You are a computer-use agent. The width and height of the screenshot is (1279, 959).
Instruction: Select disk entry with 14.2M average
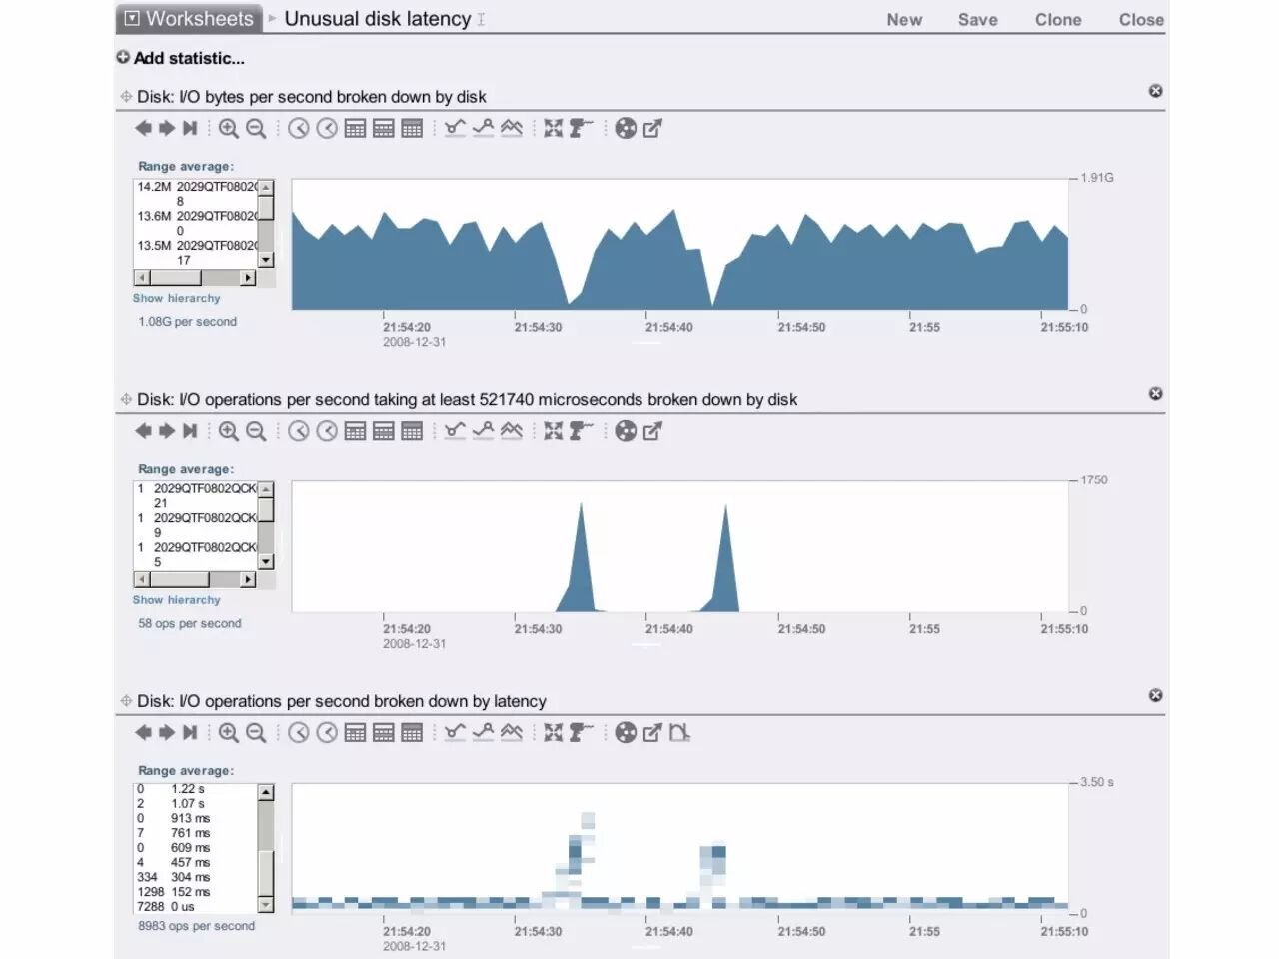pos(196,194)
